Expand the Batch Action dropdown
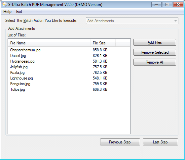185x160 pixels. pos(132,21)
